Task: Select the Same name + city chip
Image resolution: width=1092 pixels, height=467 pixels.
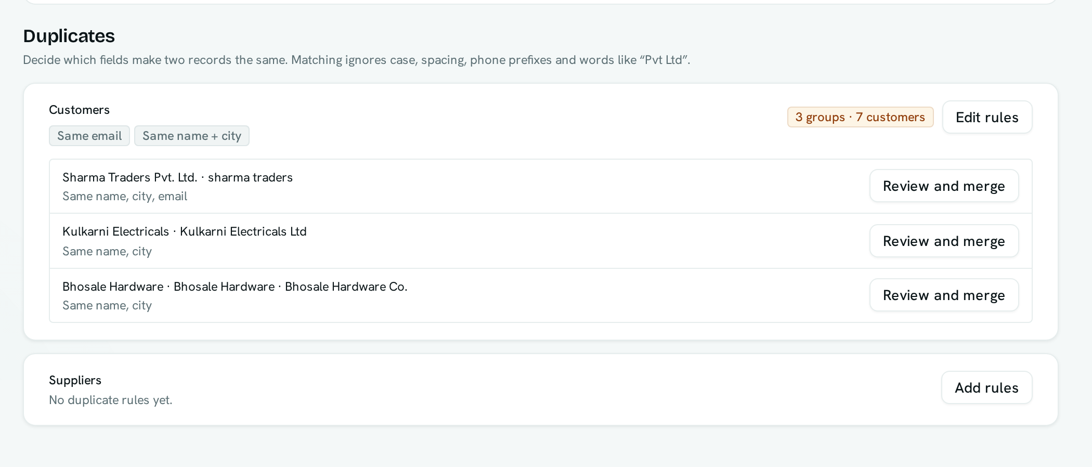Action: [x=192, y=136]
